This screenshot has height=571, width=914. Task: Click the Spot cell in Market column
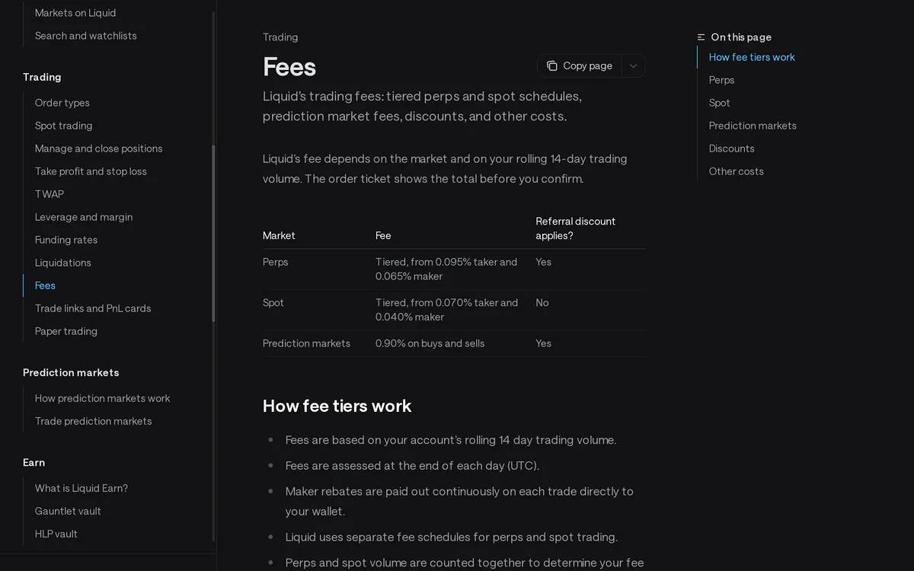tap(273, 303)
